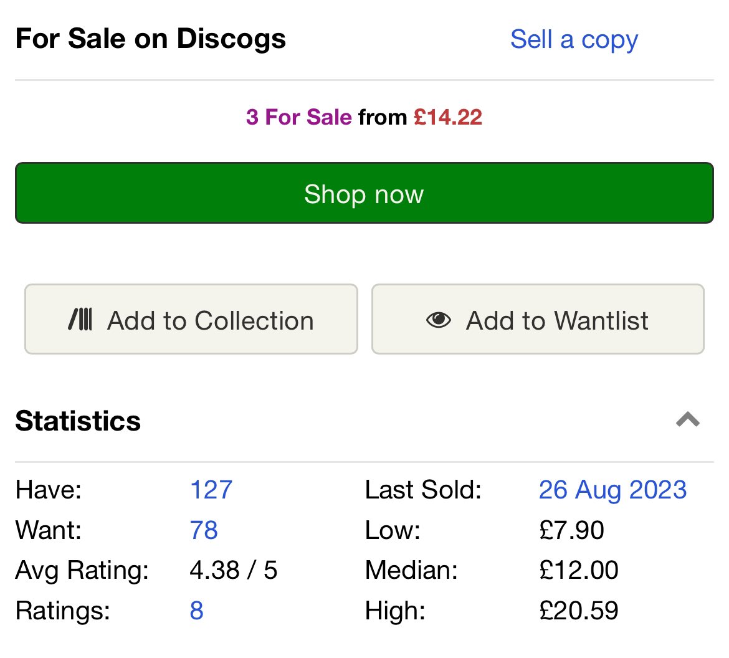Open Last Sold date 26 Aug 2023
This screenshot has height=658, width=729.
[612, 490]
